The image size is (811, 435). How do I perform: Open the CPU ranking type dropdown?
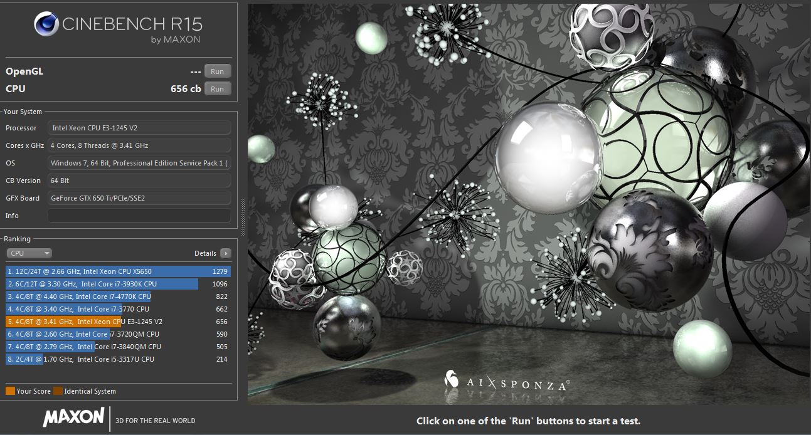click(x=29, y=253)
